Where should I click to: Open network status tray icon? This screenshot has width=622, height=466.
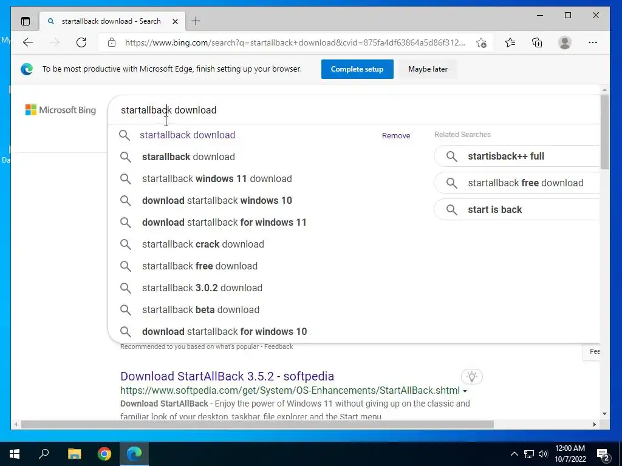point(529,454)
